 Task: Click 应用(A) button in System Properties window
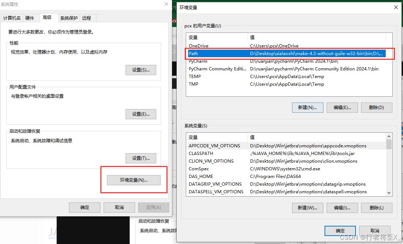coord(154,207)
